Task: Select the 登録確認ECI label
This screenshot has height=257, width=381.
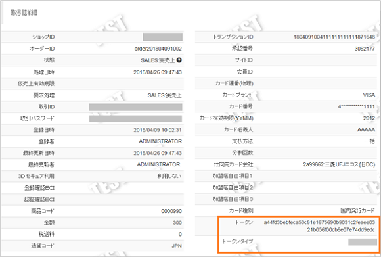Action: [x=39, y=188]
